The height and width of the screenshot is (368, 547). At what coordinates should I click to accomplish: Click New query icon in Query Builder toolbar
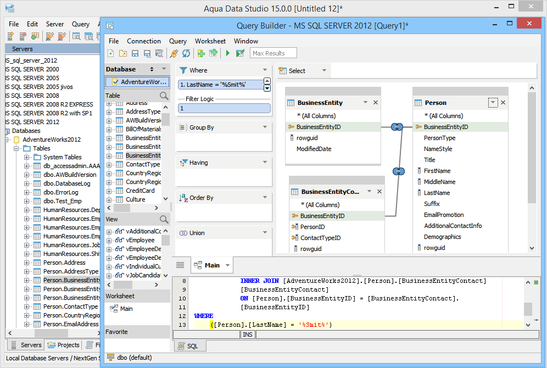[111, 53]
